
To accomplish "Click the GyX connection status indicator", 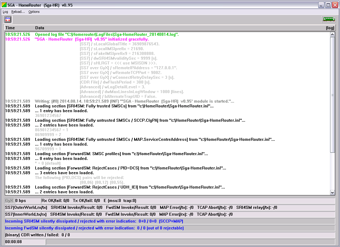I will [9, 201].
